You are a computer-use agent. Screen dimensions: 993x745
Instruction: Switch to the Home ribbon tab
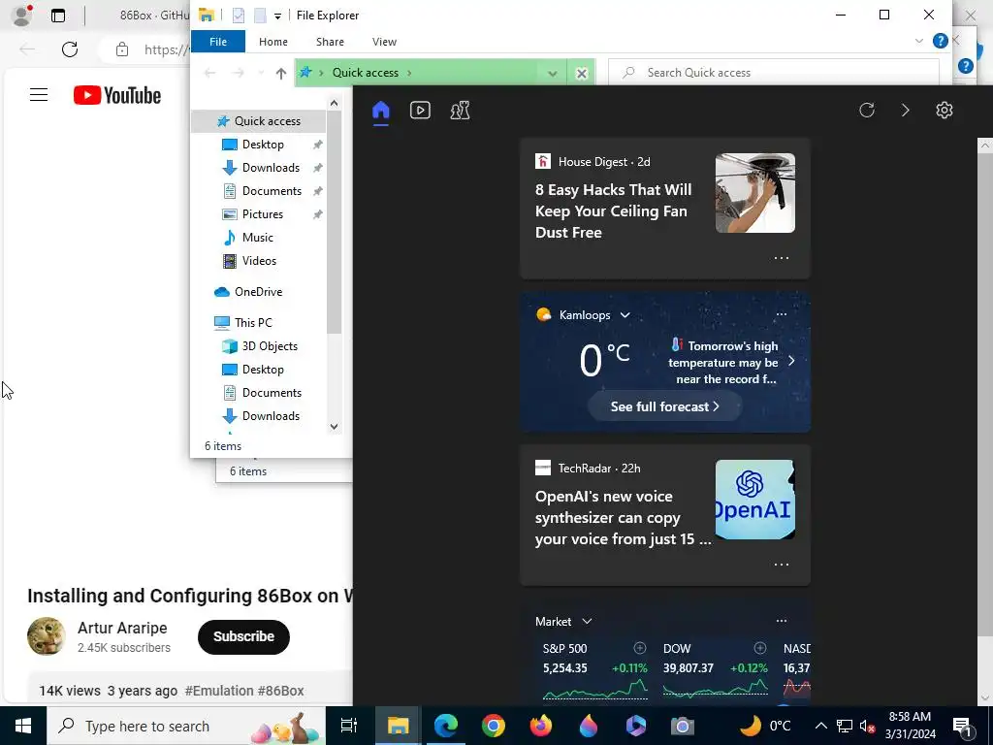click(x=272, y=42)
